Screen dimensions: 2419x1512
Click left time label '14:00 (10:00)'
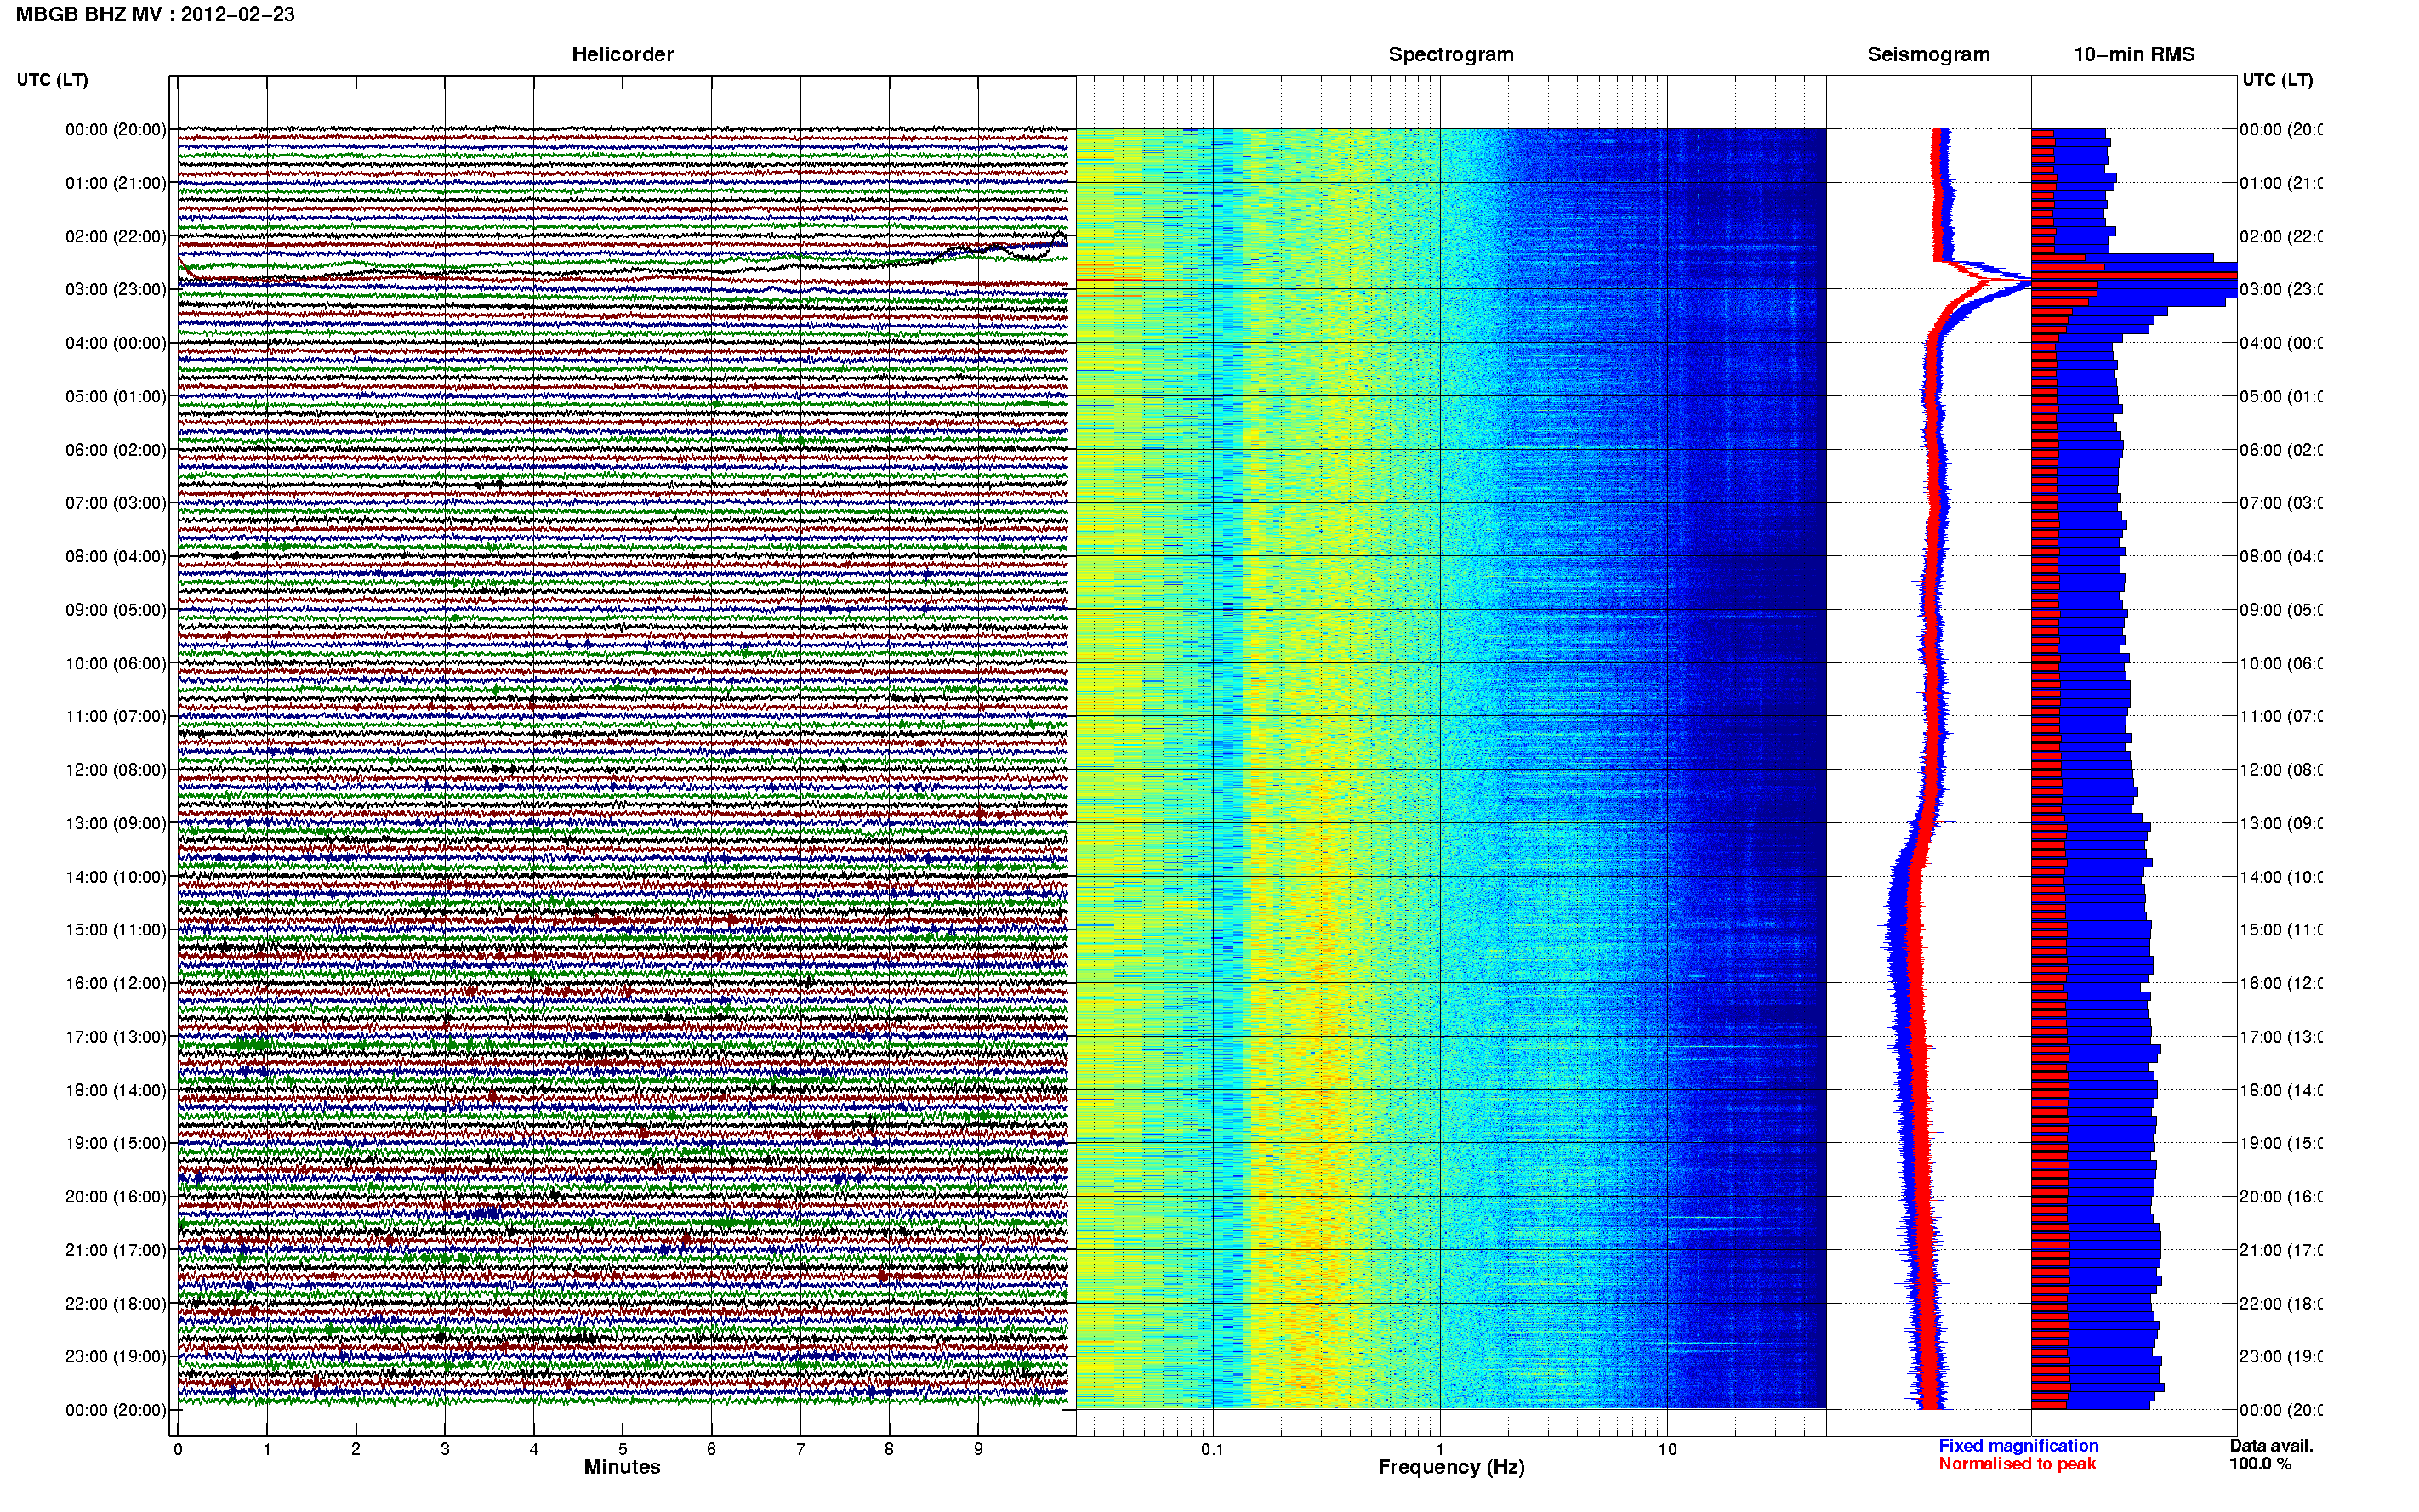(116, 877)
